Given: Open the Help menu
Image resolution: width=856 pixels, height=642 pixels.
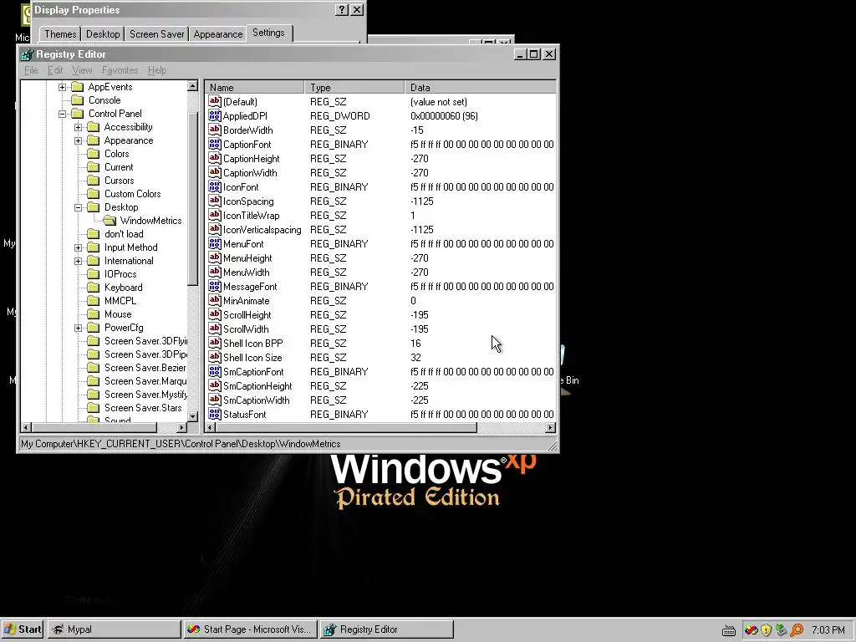Looking at the screenshot, I should 157,70.
